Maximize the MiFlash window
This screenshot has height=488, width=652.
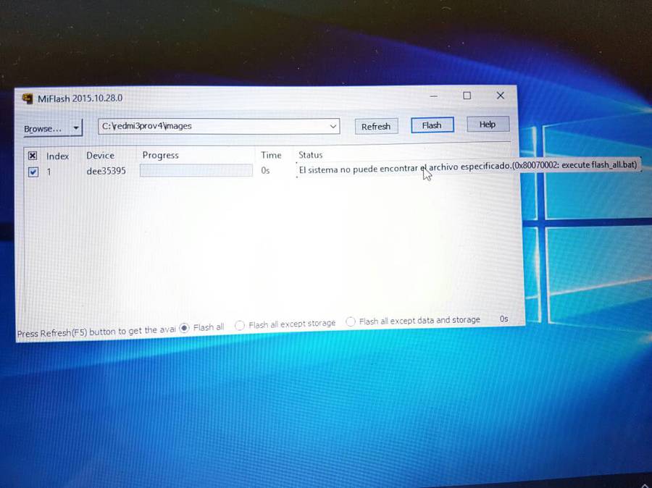[x=467, y=96]
